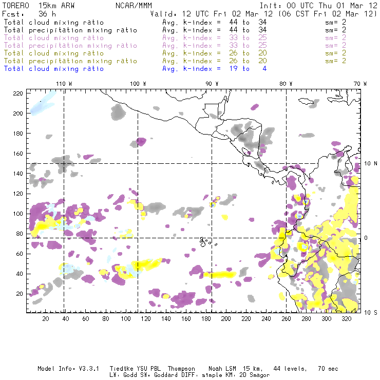Click the y-axis tick label "80"
Screen dimensions: 380x380
point(20,234)
